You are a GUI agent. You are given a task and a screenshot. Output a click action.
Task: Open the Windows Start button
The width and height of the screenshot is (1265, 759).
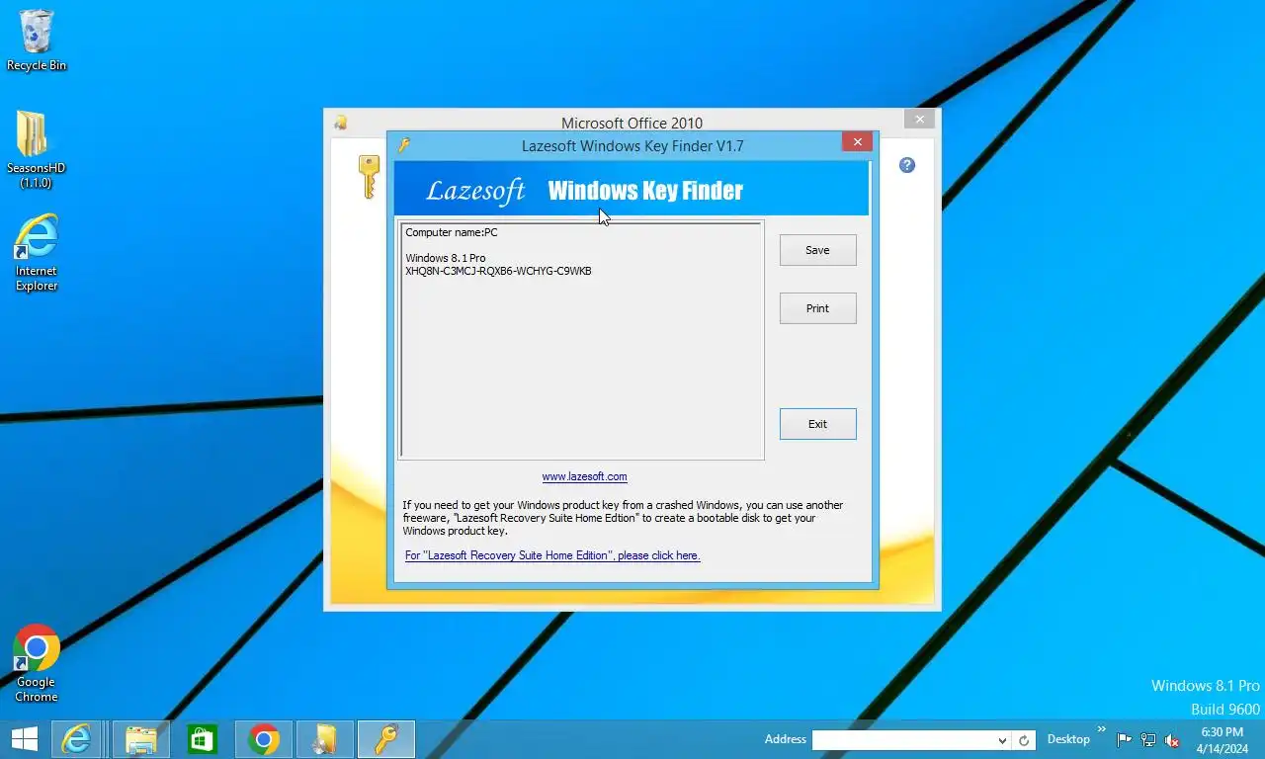[25, 739]
